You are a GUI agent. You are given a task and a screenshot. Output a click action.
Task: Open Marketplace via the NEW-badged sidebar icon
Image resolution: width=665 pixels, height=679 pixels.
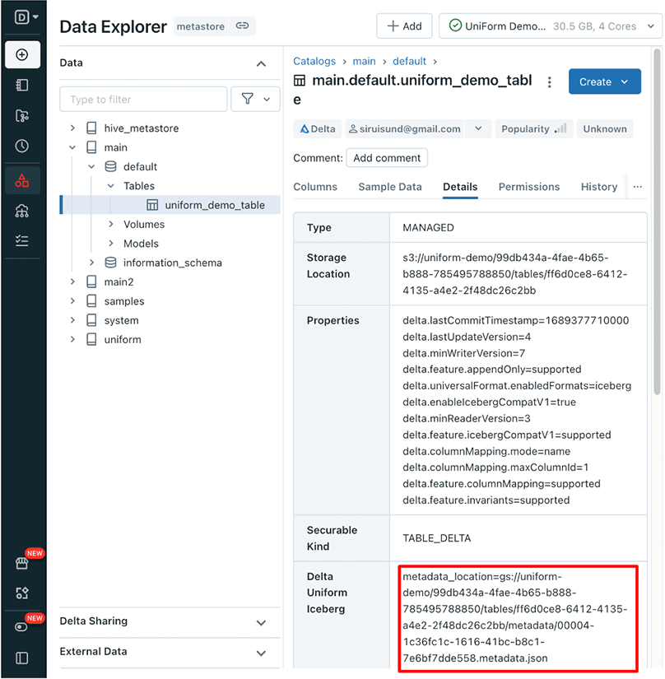23,562
